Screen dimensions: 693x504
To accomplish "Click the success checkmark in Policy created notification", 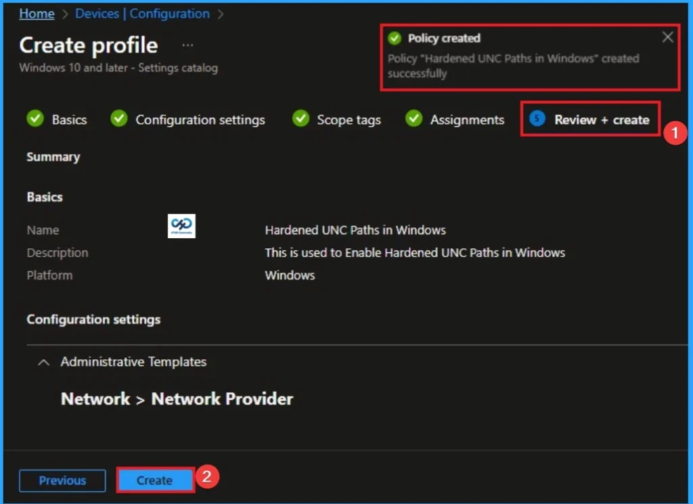I will click(x=395, y=38).
